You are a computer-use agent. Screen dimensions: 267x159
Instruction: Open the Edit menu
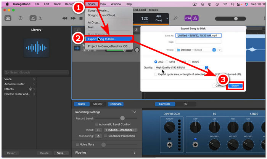pos(46,4)
